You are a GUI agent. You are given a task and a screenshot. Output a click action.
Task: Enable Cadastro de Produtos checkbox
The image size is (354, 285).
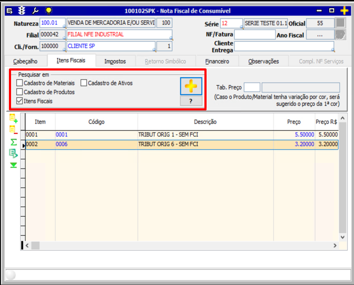point(20,92)
